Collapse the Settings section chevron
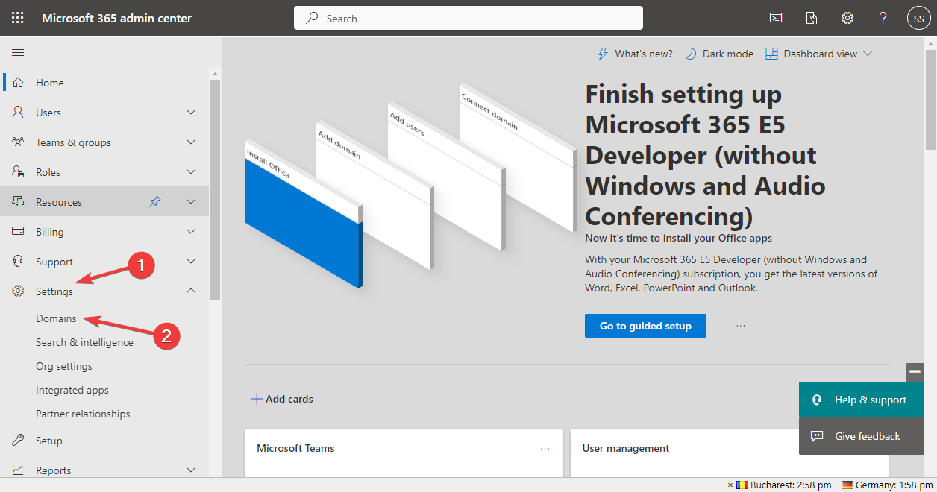This screenshot has height=492, width=937. [x=191, y=291]
